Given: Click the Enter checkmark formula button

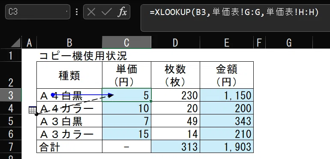Looking at the screenshot, I should (x=106, y=12).
